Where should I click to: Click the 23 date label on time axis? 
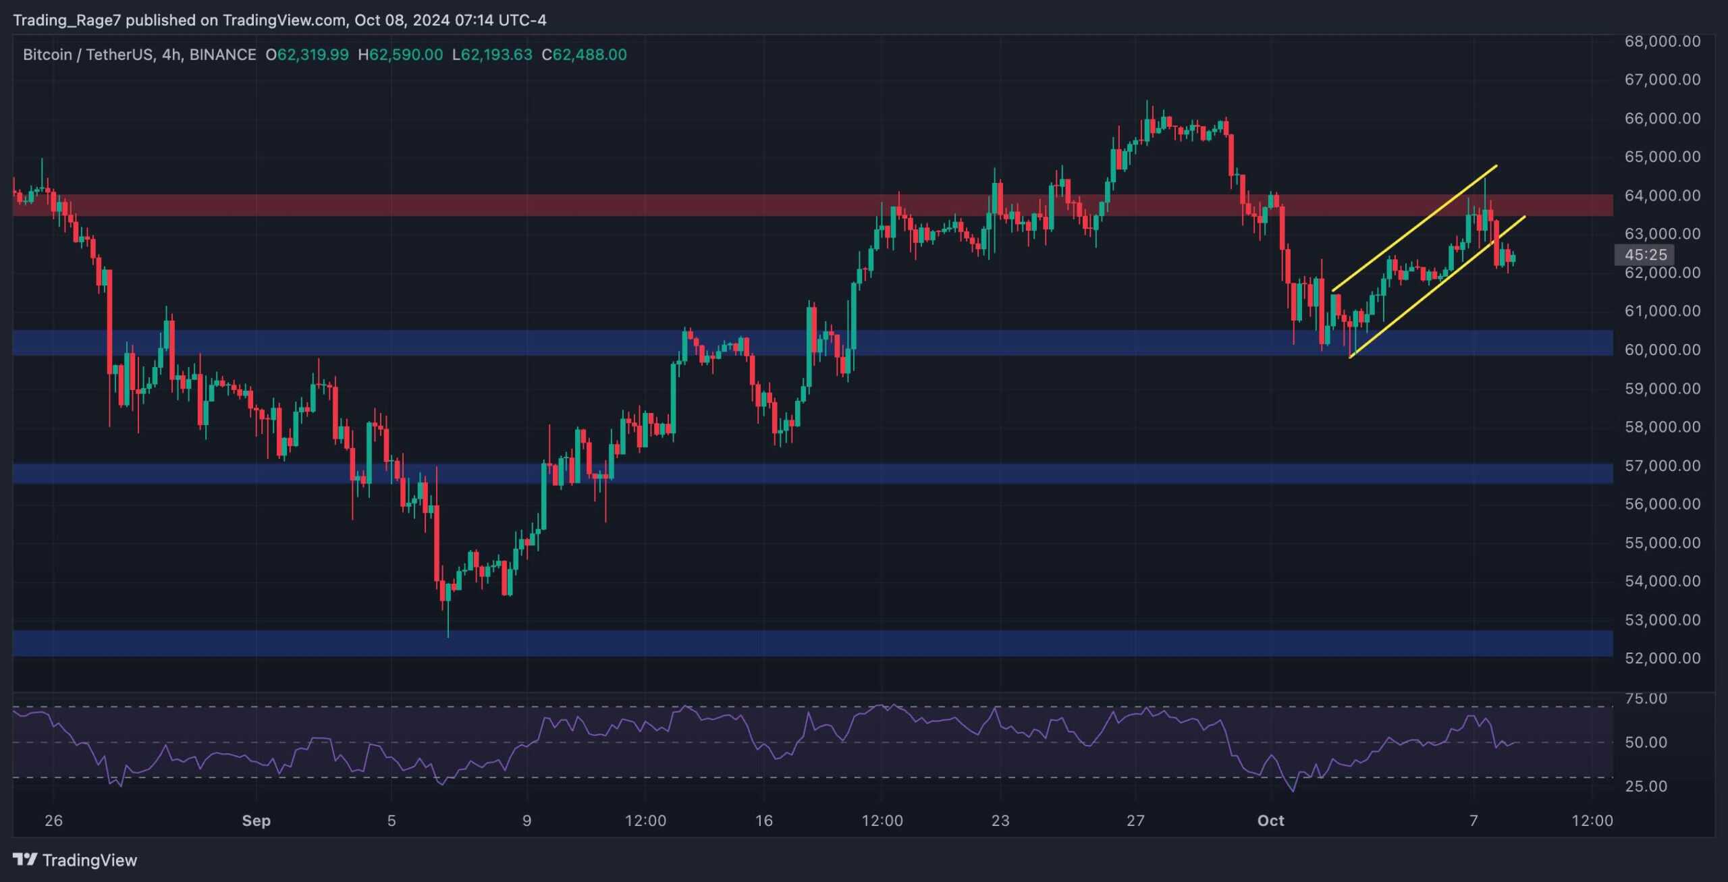coord(1000,821)
